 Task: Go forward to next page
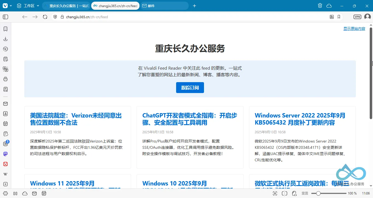[x=35, y=17]
